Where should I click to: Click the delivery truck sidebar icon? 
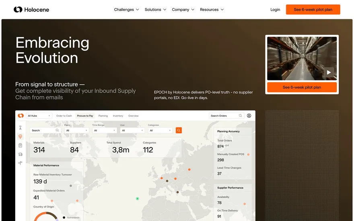coord(21,154)
